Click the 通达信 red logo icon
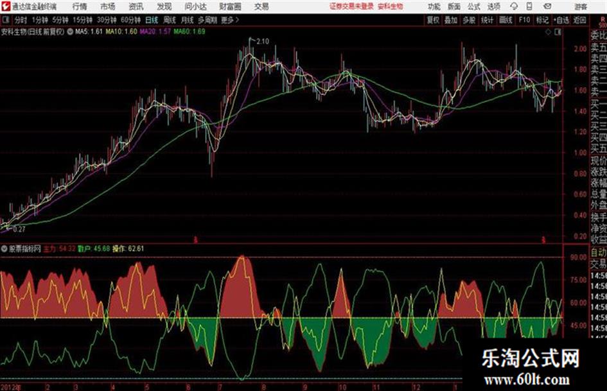 [6, 6]
